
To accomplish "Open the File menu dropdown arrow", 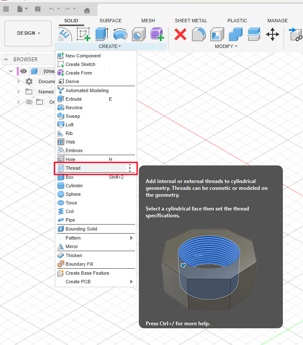I will coord(27,9).
